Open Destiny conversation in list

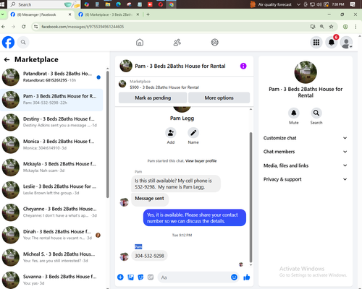click(51, 122)
